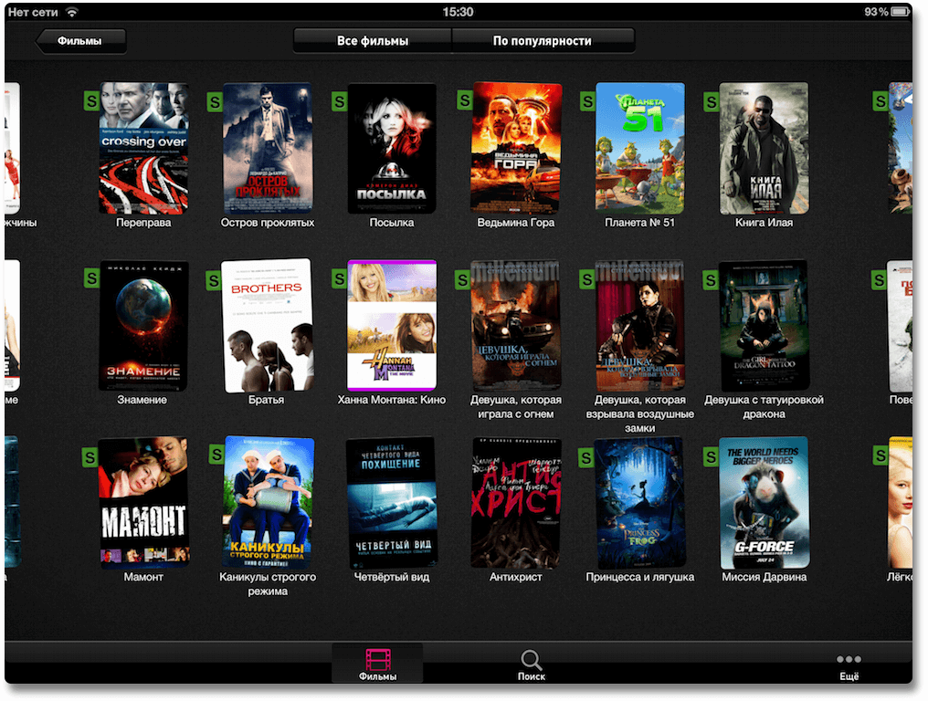
Task: Go back using the Фильмы back button
Action: pos(81,41)
